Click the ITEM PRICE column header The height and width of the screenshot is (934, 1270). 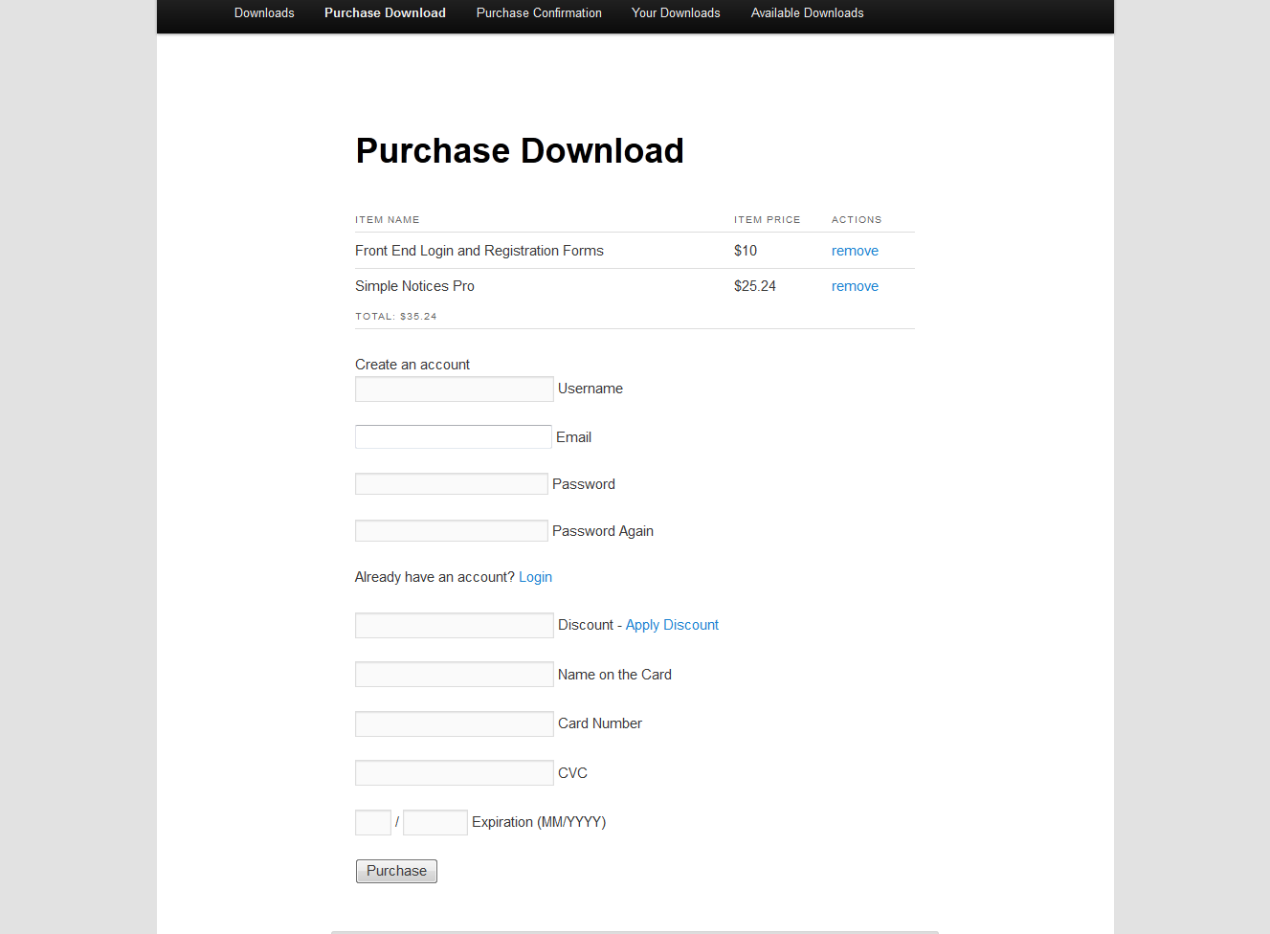(x=768, y=220)
